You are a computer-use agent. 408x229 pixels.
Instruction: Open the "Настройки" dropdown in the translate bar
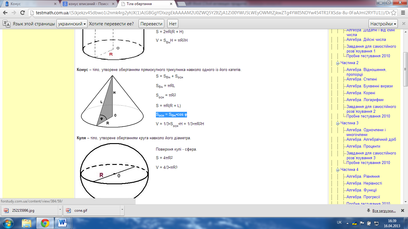(383, 24)
